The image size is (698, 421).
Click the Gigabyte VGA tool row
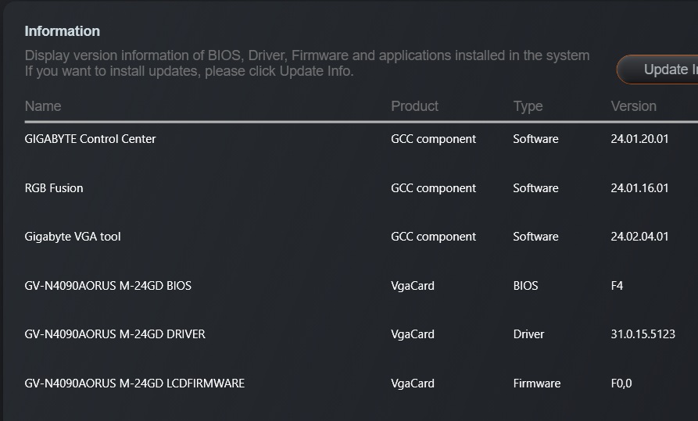click(73, 237)
